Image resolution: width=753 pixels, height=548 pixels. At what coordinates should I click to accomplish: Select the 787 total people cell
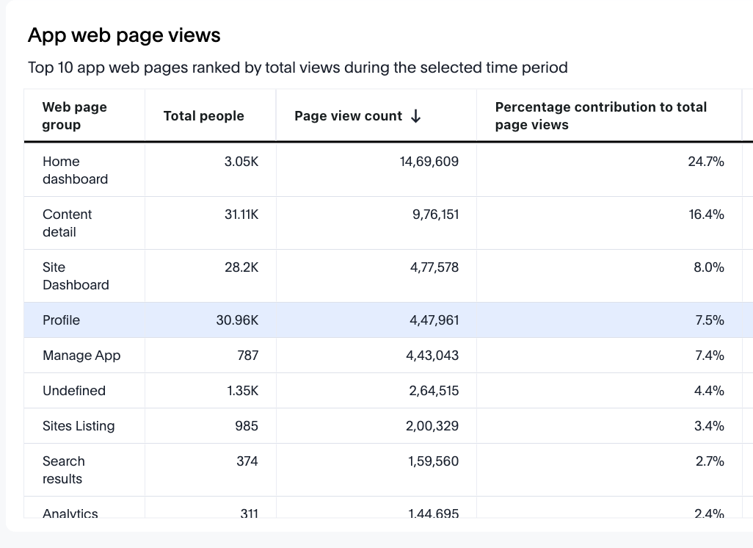(247, 356)
